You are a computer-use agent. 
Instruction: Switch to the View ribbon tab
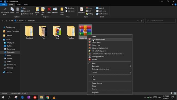click(x=26, y=4)
